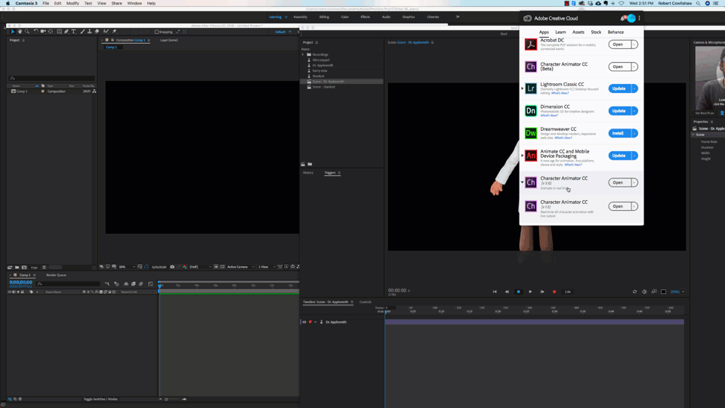Open dropdown arrow next to Dreamweaver Install button
The image size is (725, 408).
click(634, 133)
